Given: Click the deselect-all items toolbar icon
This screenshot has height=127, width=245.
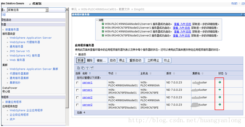Looking at the screenshot, I should (83, 68).
